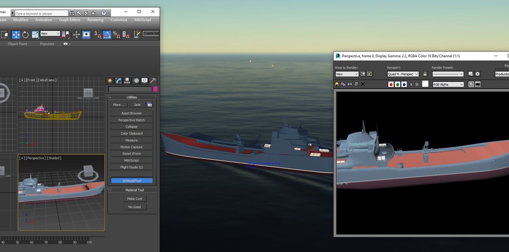Viewport: 509px width, 252px height.
Task: Switch to the Utilities hammer tab
Action: click(x=153, y=80)
